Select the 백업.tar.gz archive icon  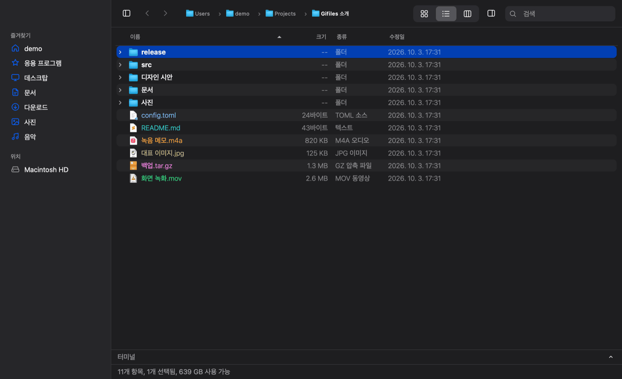pyautogui.click(x=133, y=166)
